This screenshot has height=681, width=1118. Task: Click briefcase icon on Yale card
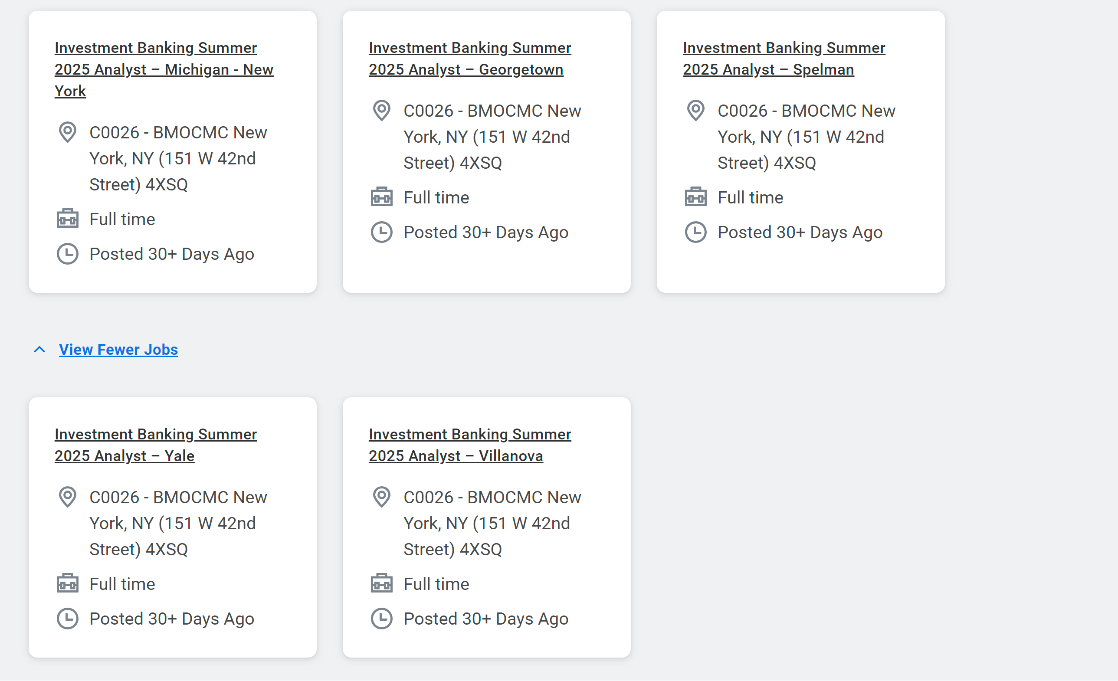[x=68, y=584]
